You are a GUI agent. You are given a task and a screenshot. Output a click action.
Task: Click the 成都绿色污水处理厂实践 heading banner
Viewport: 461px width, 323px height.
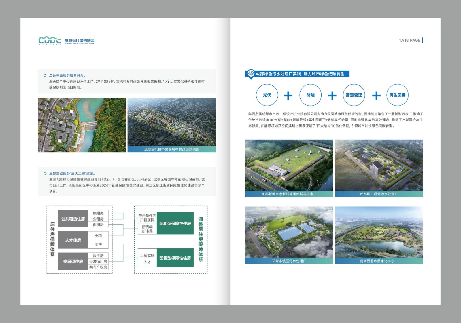tap(300, 74)
